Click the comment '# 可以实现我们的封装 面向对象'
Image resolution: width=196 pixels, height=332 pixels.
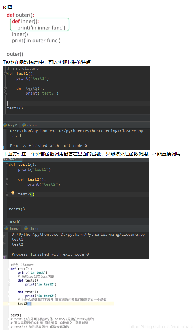pyautogui.click(x=49, y=323)
